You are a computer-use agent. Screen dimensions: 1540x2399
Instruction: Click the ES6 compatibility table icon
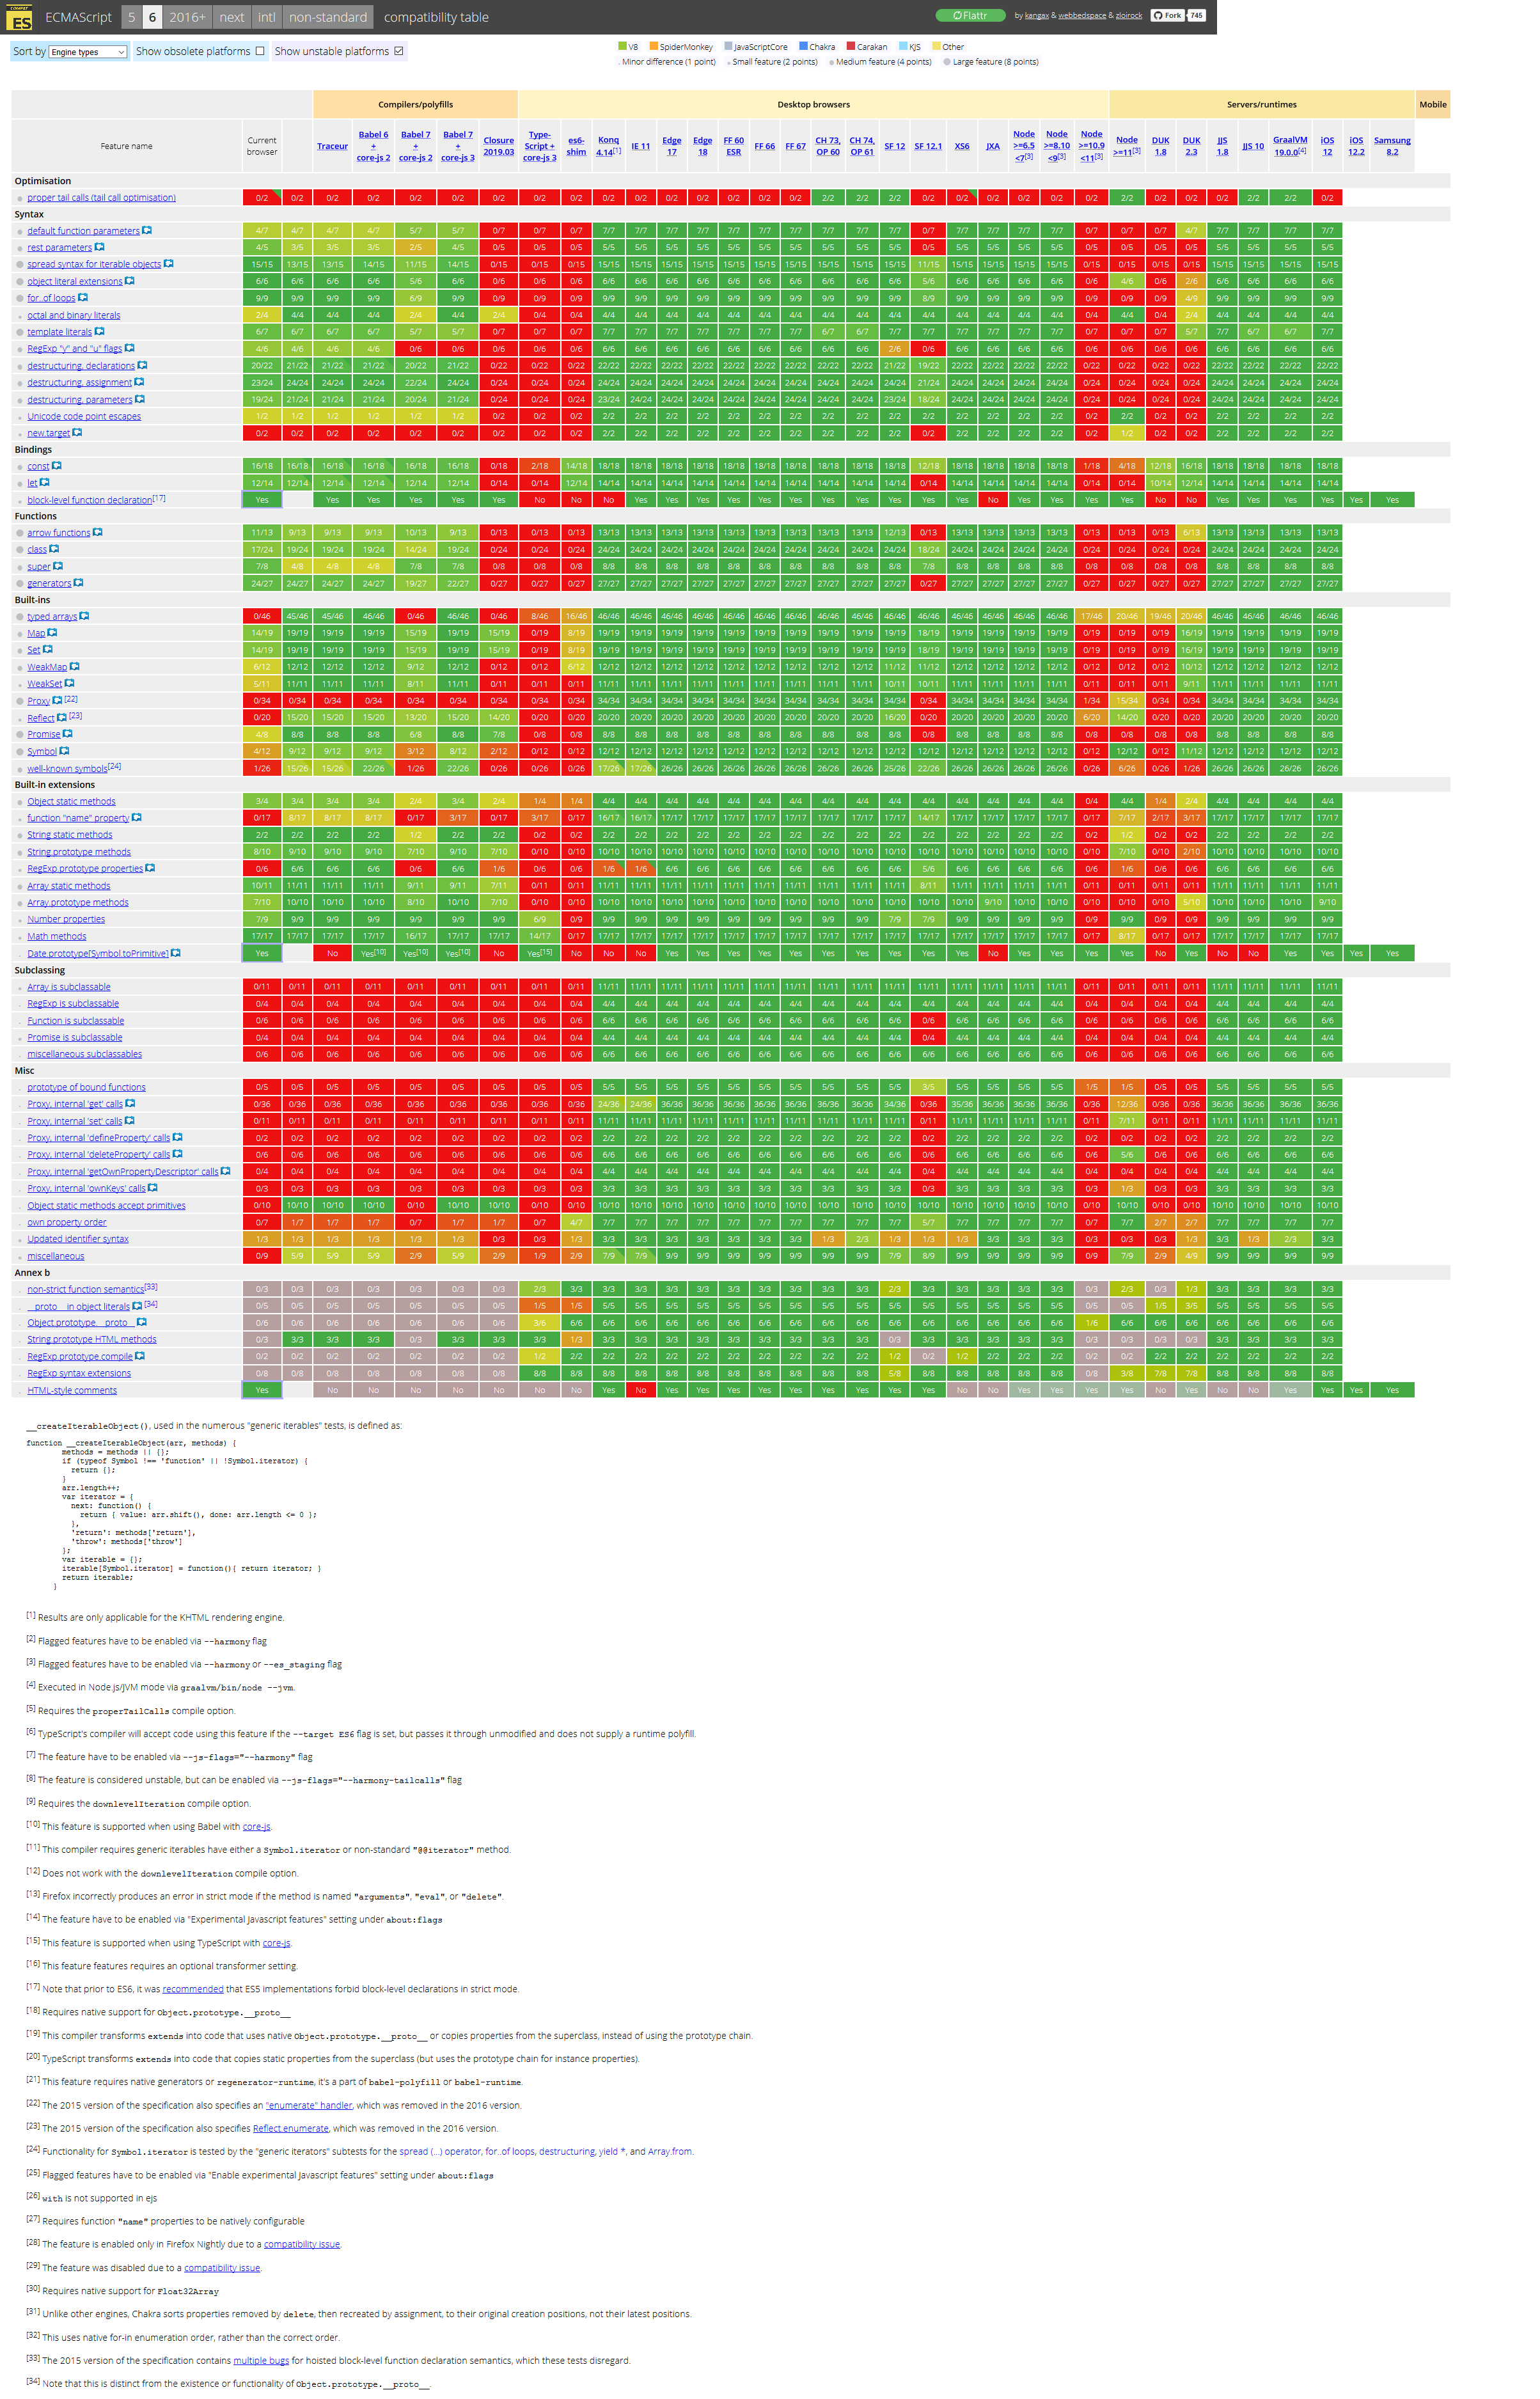(x=16, y=16)
